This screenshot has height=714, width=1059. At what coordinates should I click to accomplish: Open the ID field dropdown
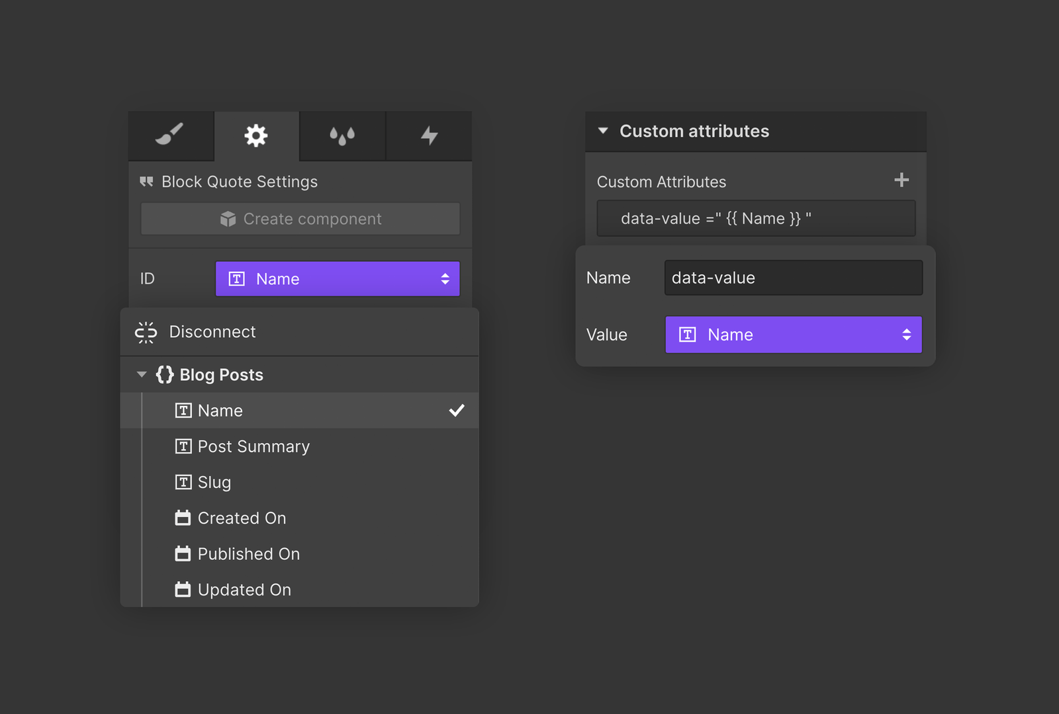(x=445, y=278)
